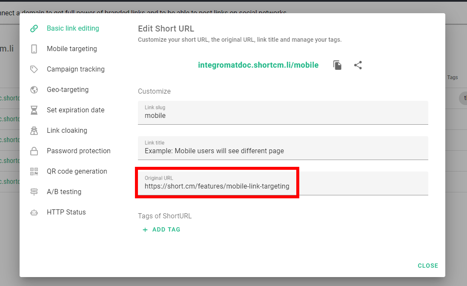Select QR code generation
Image resolution: width=467 pixels, height=286 pixels.
[77, 172]
